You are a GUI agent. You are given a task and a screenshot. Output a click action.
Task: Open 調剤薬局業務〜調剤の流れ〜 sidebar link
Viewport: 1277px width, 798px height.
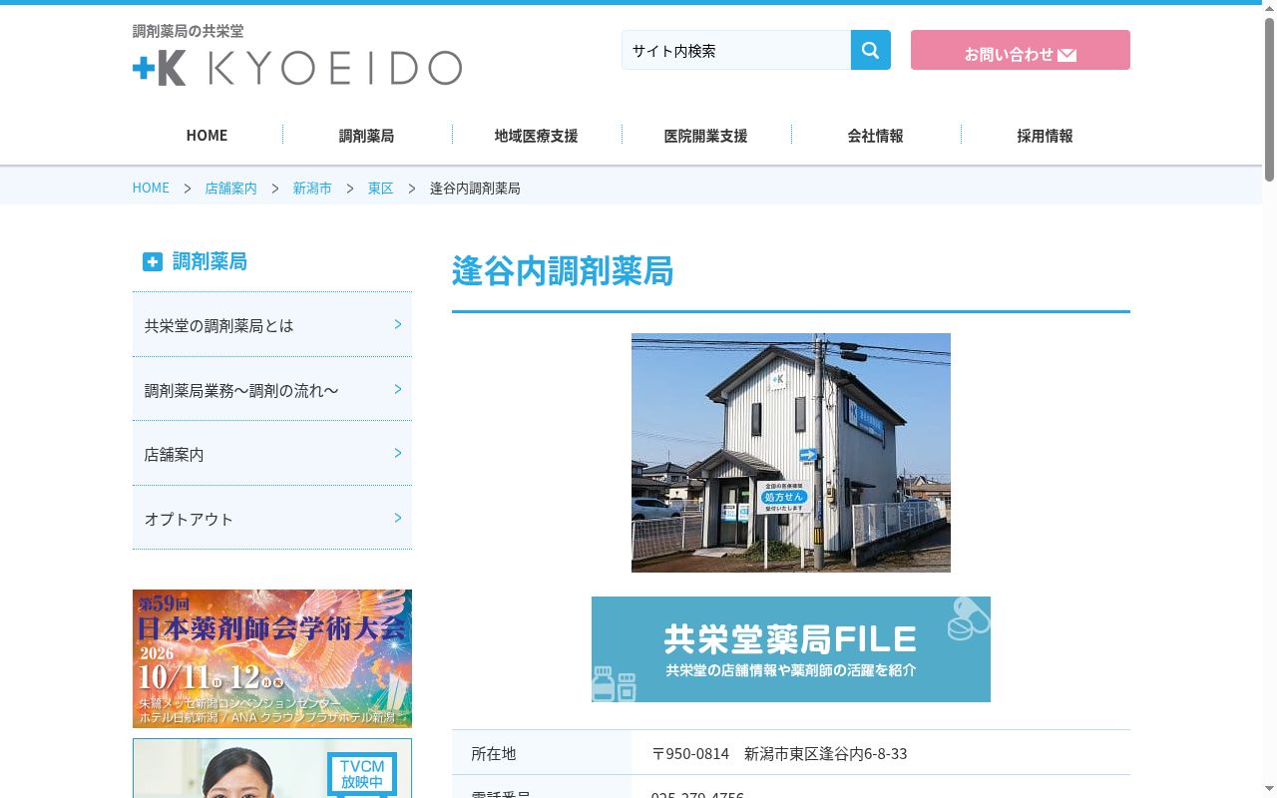point(272,390)
